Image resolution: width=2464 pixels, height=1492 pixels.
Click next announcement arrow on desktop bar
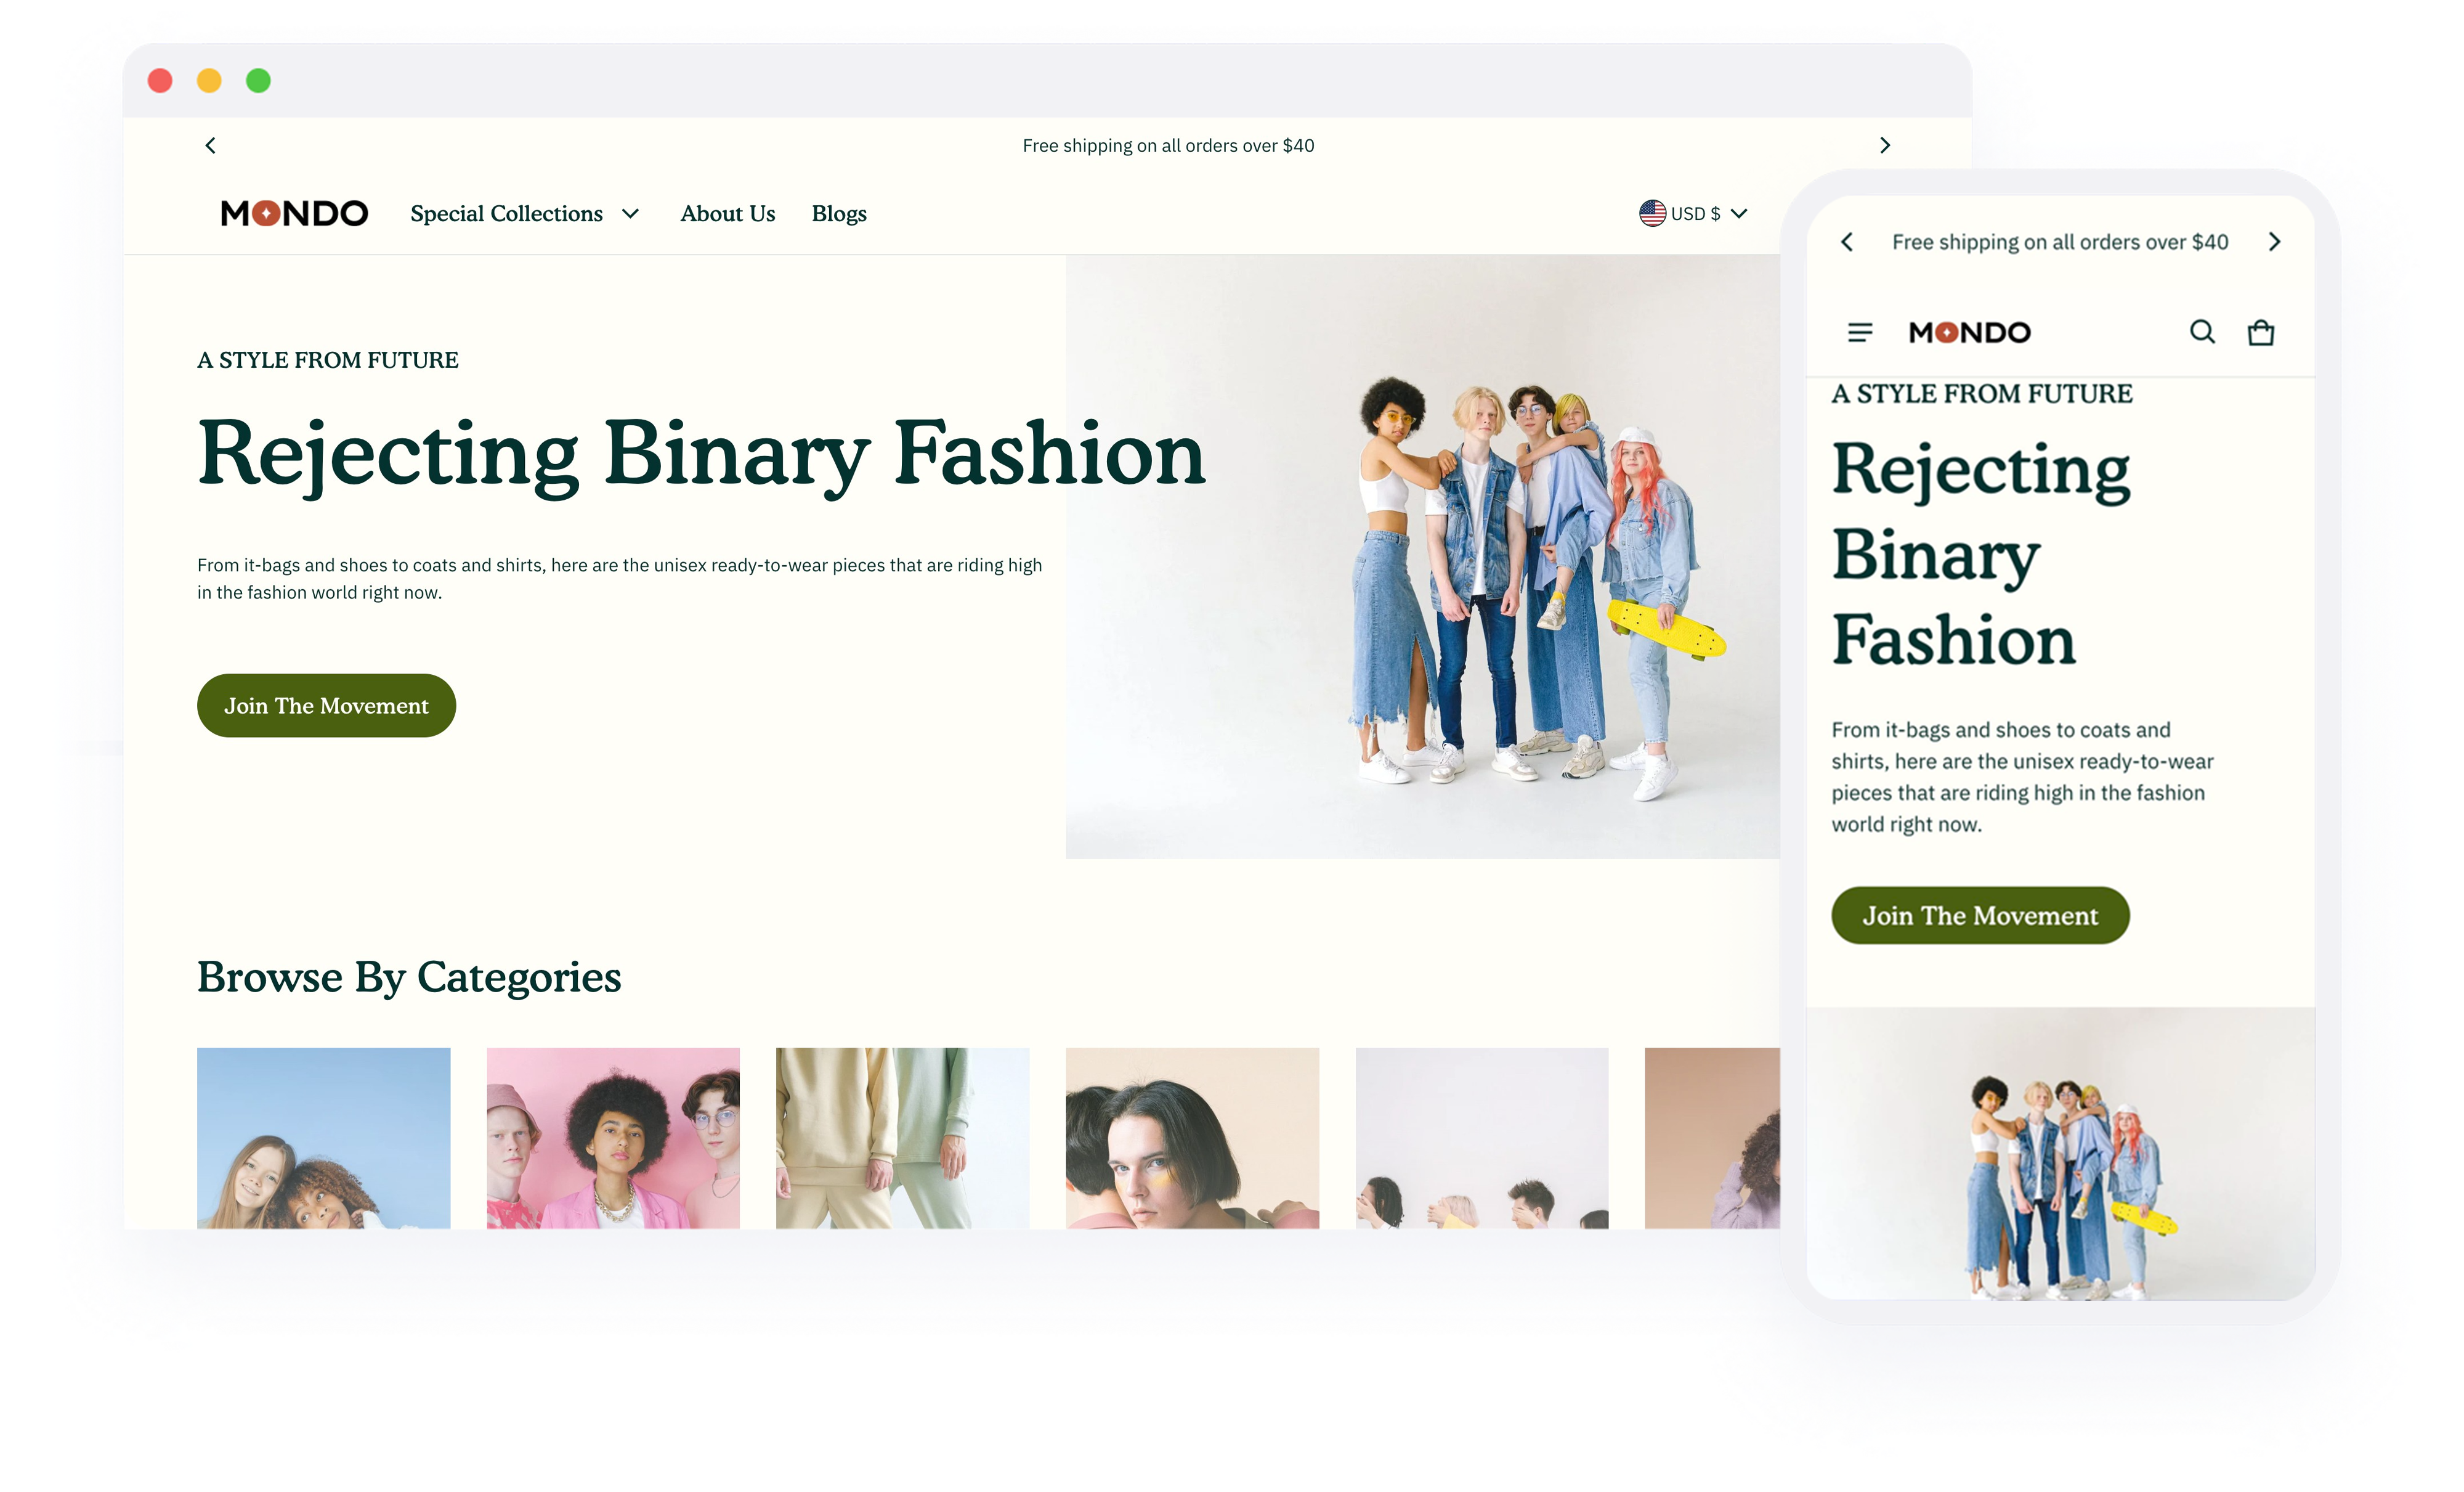tap(1884, 145)
